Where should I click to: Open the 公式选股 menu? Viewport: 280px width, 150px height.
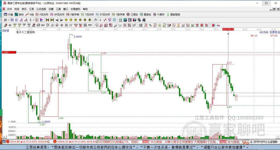click(x=41, y=9)
